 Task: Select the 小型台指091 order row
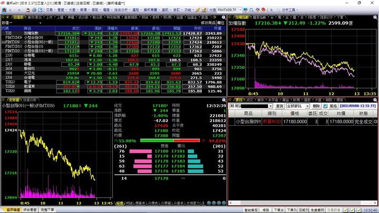click(303, 121)
